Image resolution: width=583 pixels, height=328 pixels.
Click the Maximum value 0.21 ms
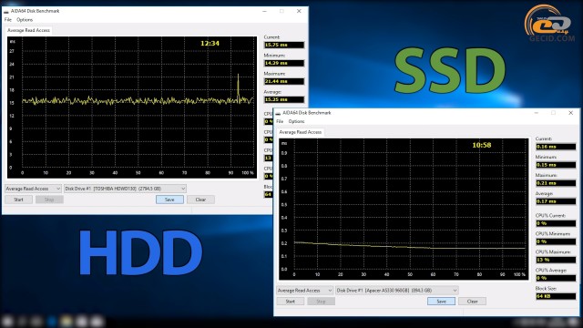556,183
